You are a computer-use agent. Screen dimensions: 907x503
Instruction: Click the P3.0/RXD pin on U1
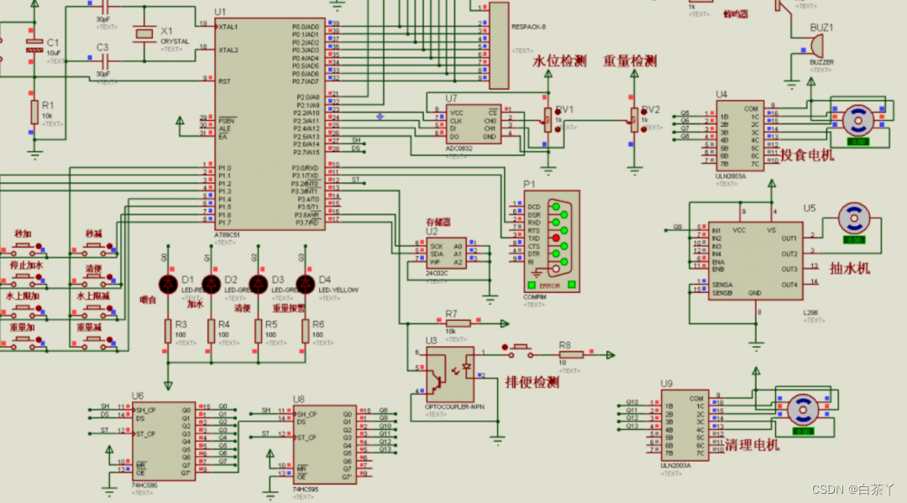[x=305, y=168]
